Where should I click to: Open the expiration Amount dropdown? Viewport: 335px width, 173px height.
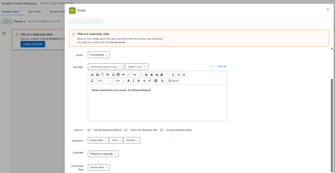tap(132, 140)
